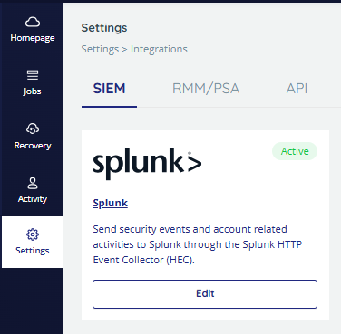Open Jobs via the stacked-lines icon
This screenshot has height=334, width=341.
click(x=33, y=75)
